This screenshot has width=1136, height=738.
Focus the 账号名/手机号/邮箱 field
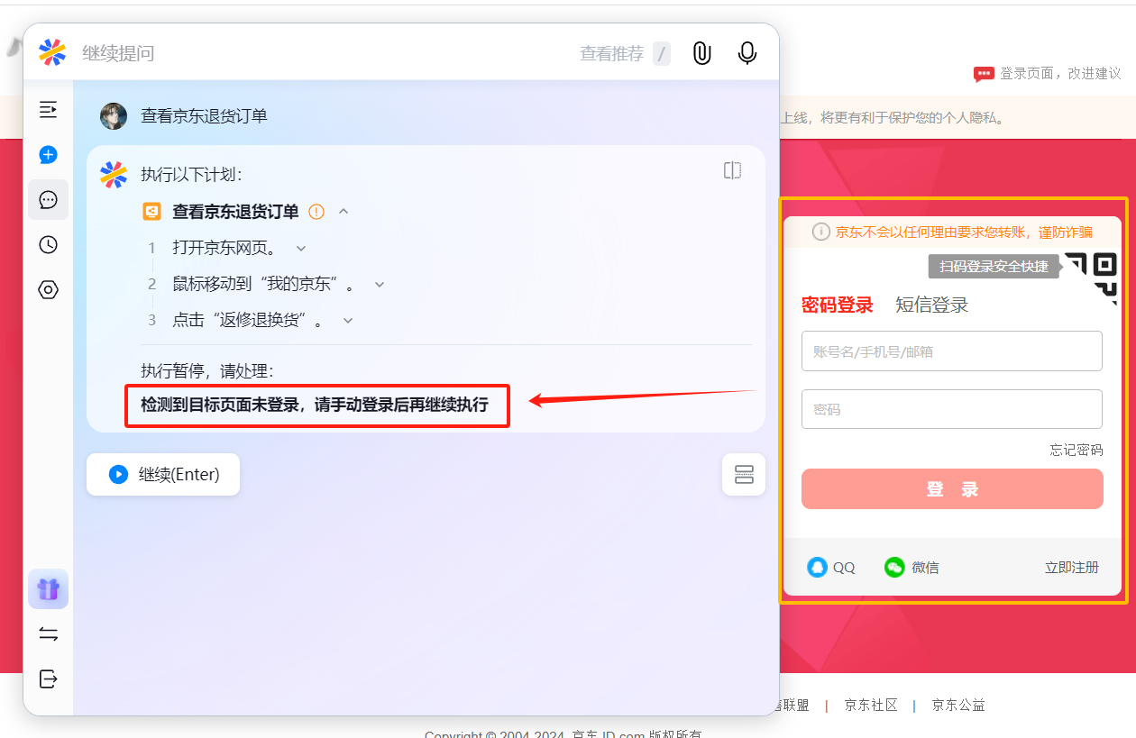(952, 351)
